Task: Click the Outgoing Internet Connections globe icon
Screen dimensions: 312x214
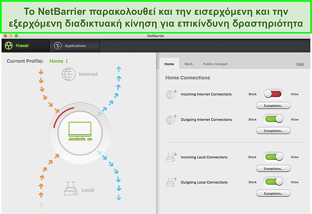Action: pos(171,120)
